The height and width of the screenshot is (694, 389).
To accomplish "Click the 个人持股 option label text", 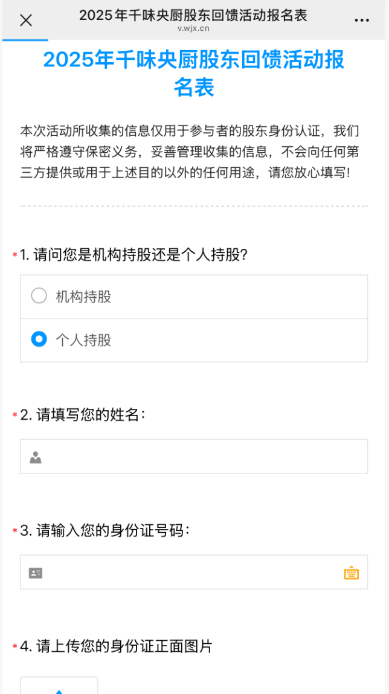I will point(83,340).
